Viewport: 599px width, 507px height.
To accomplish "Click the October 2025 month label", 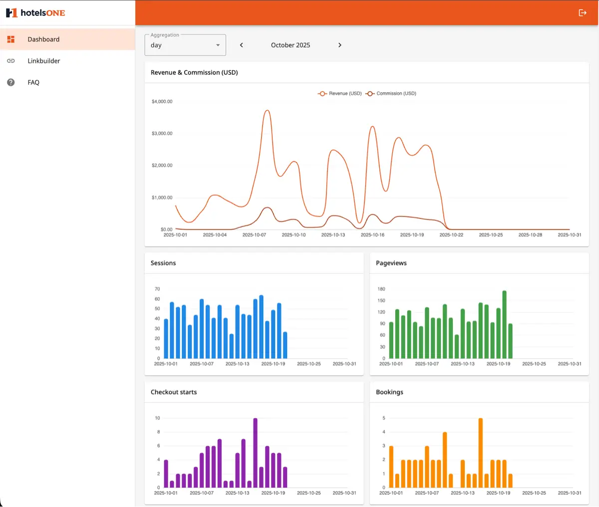I will (x=291, y=45).
